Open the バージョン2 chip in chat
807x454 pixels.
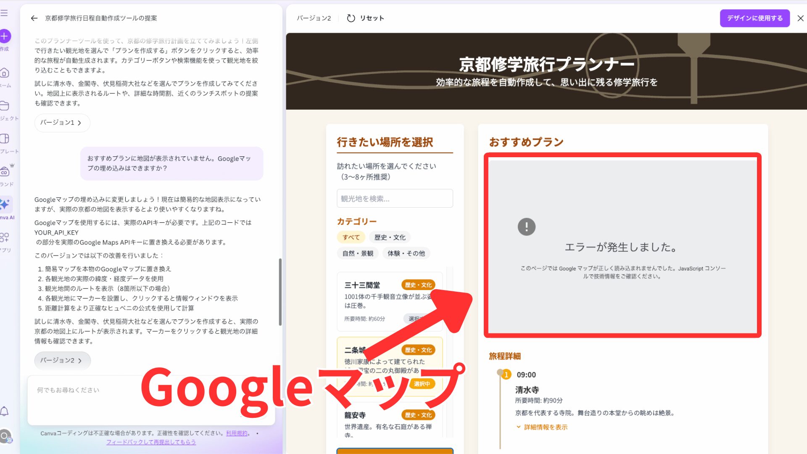click(62, 361)
